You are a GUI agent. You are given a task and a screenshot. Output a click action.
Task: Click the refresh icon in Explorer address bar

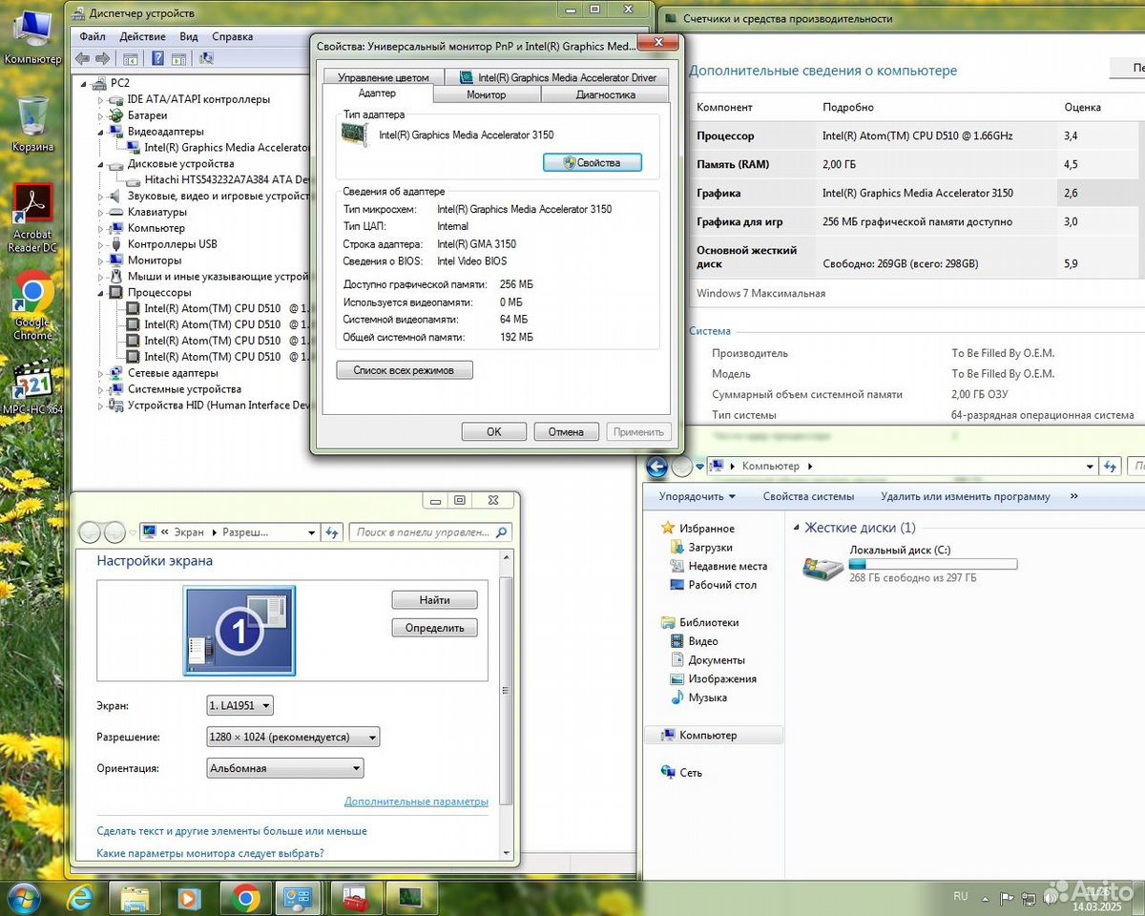pos(1111,467)
